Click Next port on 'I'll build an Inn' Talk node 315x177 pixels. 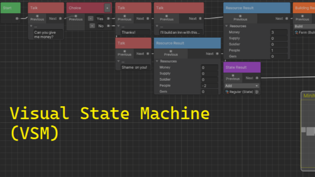[x=200, y=19]
